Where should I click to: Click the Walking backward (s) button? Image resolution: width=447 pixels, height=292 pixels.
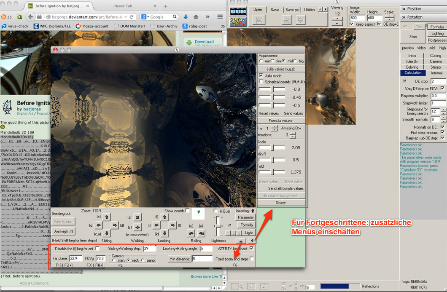coord(137,227)
